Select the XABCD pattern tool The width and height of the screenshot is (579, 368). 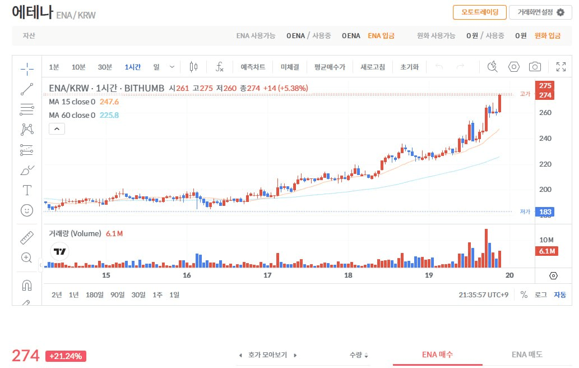pyautogui.click(x=27, y=130)
